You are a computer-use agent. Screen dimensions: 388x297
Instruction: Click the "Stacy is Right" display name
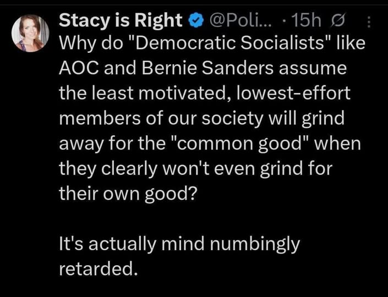pos(120,20)
